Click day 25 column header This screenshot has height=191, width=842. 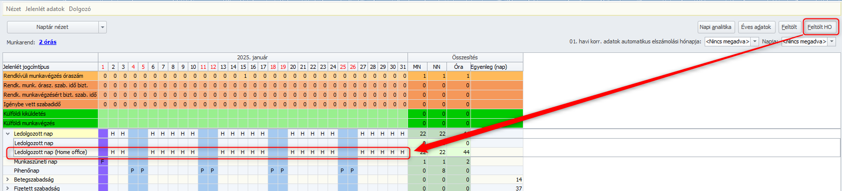343,67
